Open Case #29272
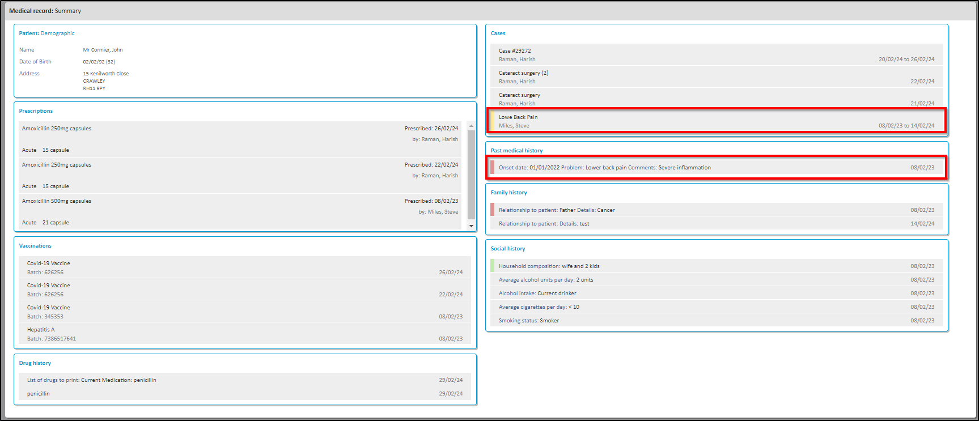This screenshot has width=979, height=421. click(x=515, y=51)
